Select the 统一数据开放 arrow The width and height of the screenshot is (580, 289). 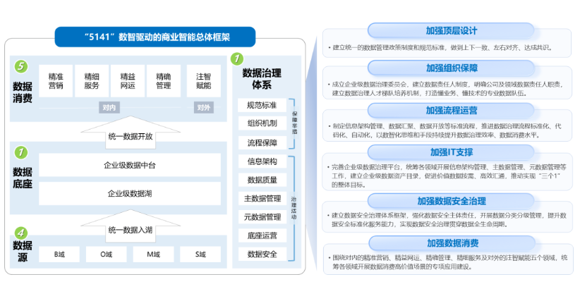click(131, 133)
